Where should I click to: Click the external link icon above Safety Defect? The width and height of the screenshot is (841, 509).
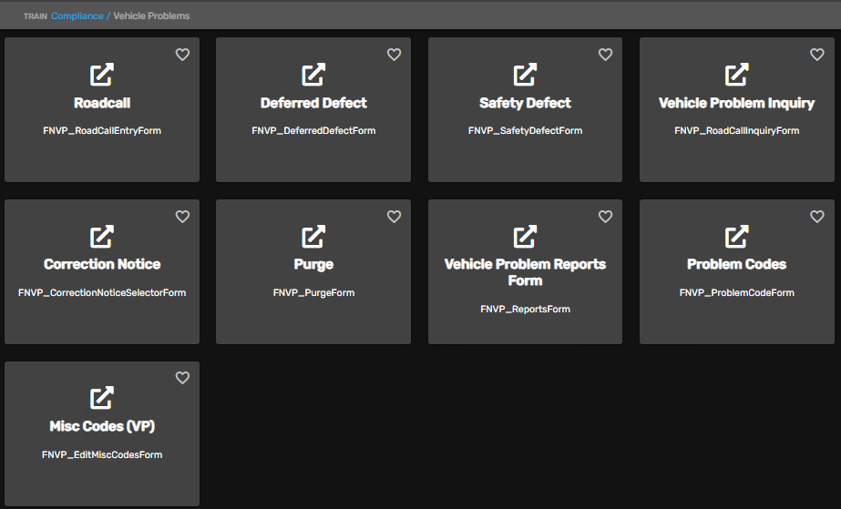(525, 75)
